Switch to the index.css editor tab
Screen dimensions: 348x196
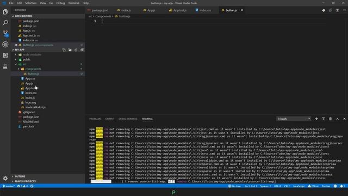coord(205,10)
